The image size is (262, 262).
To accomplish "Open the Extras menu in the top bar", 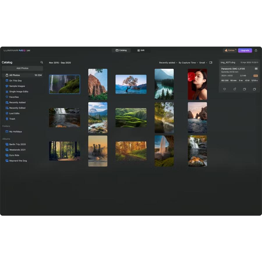I will pos(230,50).
